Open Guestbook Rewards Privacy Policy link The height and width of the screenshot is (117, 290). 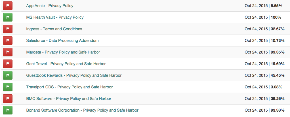74,75
